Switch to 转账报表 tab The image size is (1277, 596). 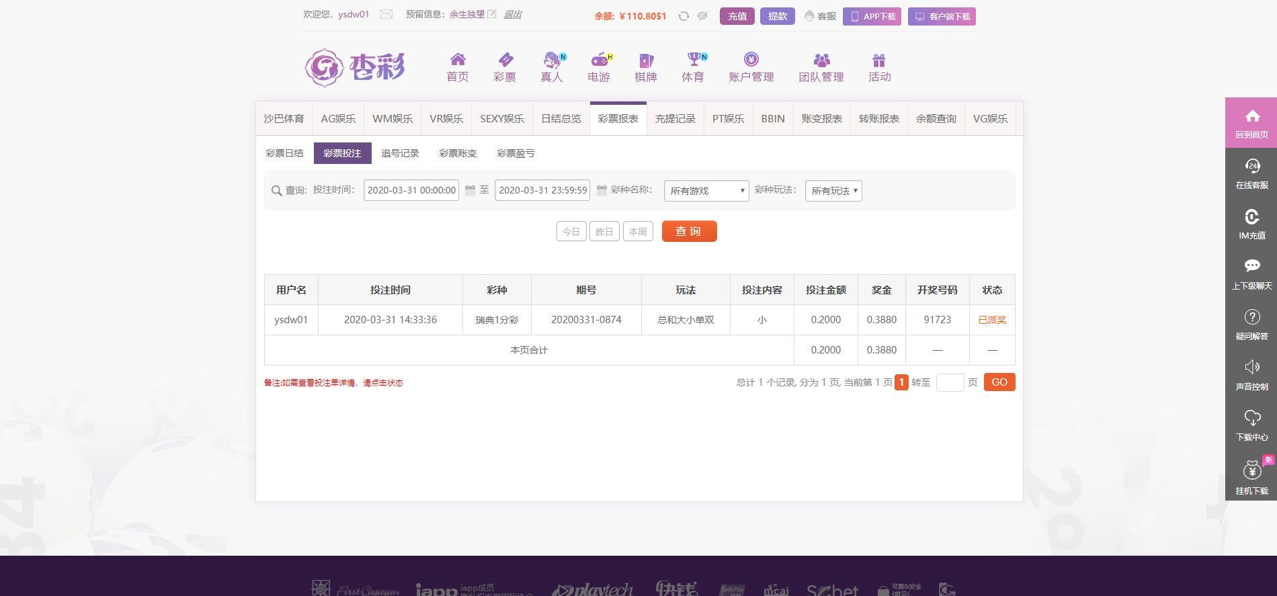(x=879, y=118)
